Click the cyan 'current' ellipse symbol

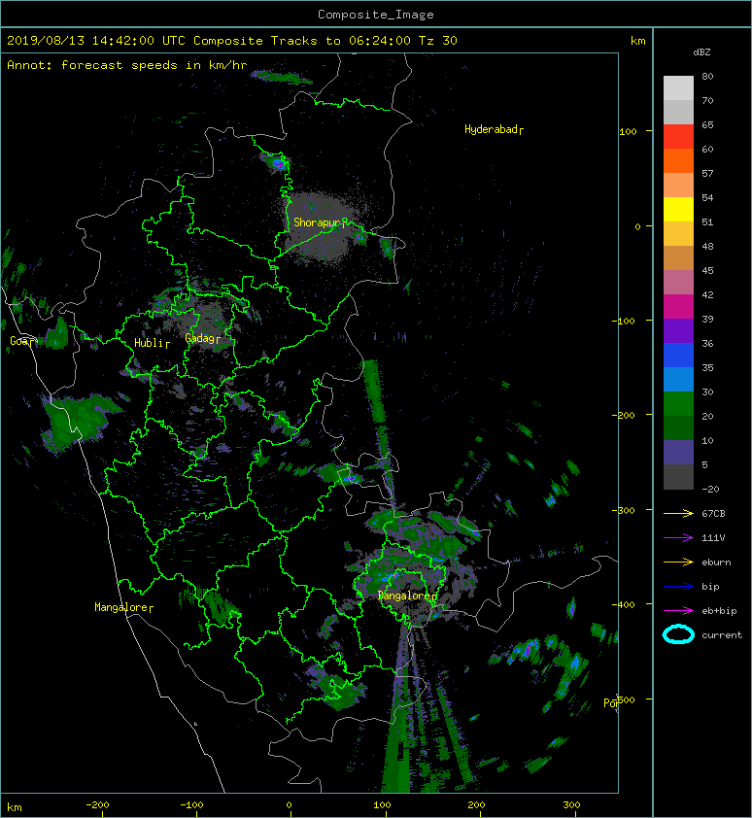pos(678,634)
